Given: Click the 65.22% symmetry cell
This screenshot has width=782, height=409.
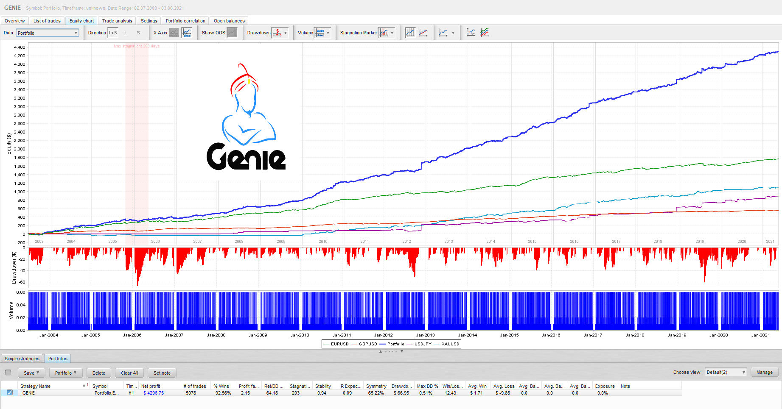Looking at the screenshot, I should tap(376, 393).
